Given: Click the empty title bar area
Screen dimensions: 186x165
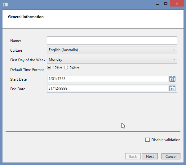Looking at the screenshot, I should tap(77, 4).
